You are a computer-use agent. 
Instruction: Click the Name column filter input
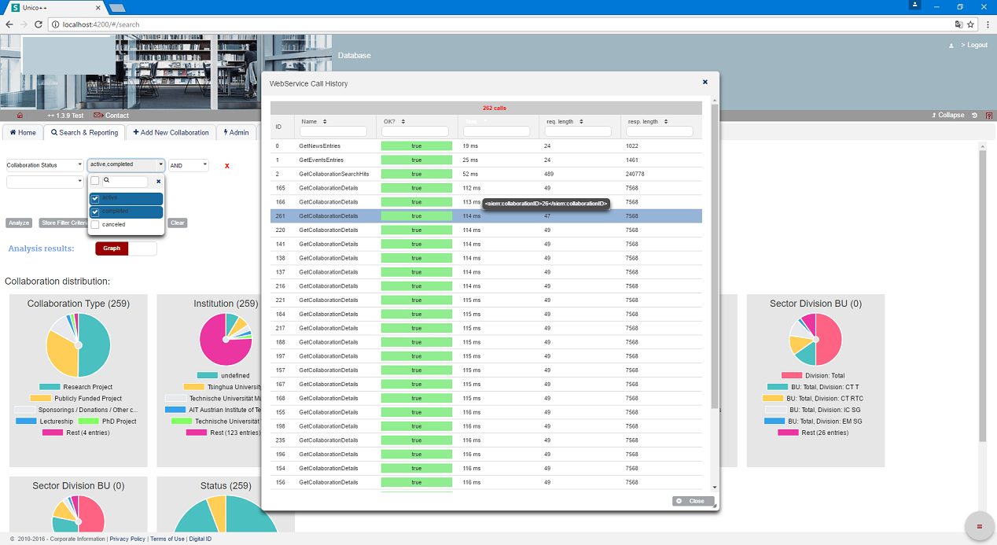333,131
